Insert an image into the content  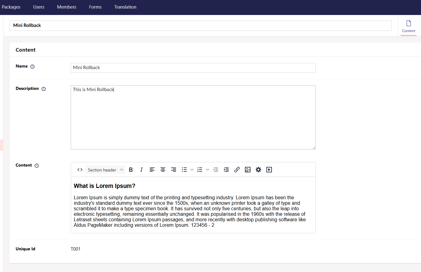[x=248, y=170]
